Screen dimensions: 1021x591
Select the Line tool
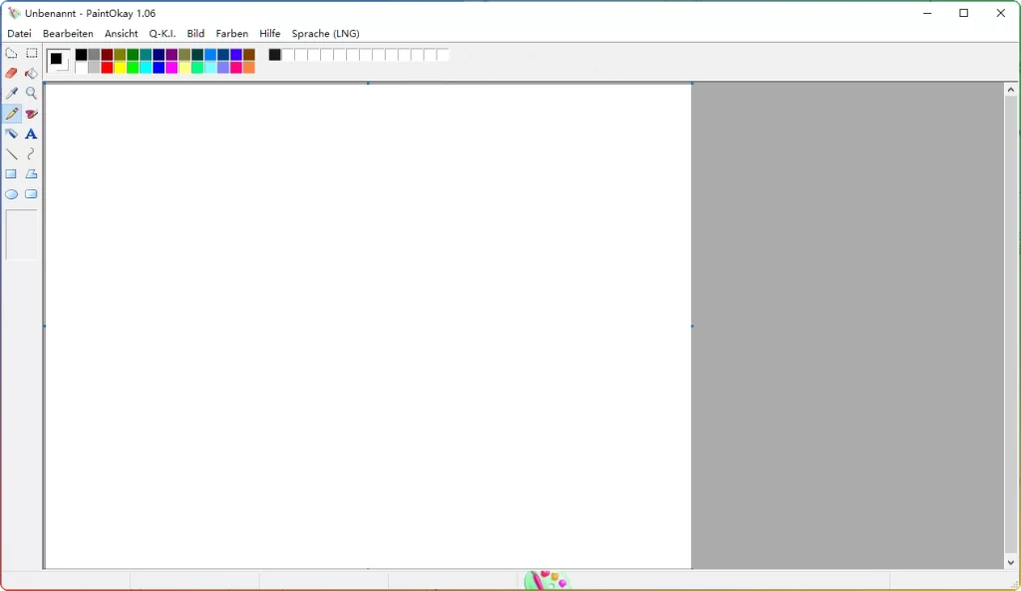[12, 153]
